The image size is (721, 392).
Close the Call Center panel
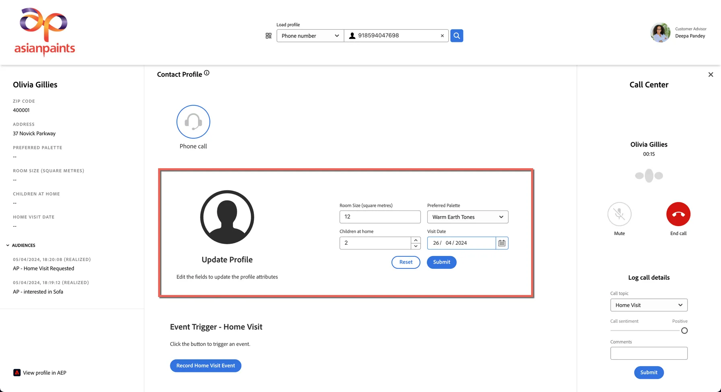[711, 74]
